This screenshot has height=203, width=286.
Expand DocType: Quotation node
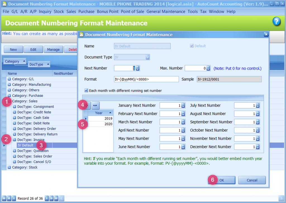click(15, 151)
